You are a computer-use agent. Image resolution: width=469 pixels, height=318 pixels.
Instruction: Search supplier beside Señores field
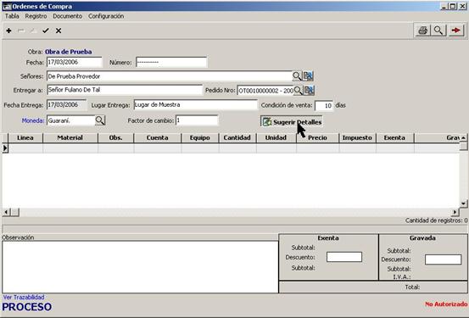point(297,76)
